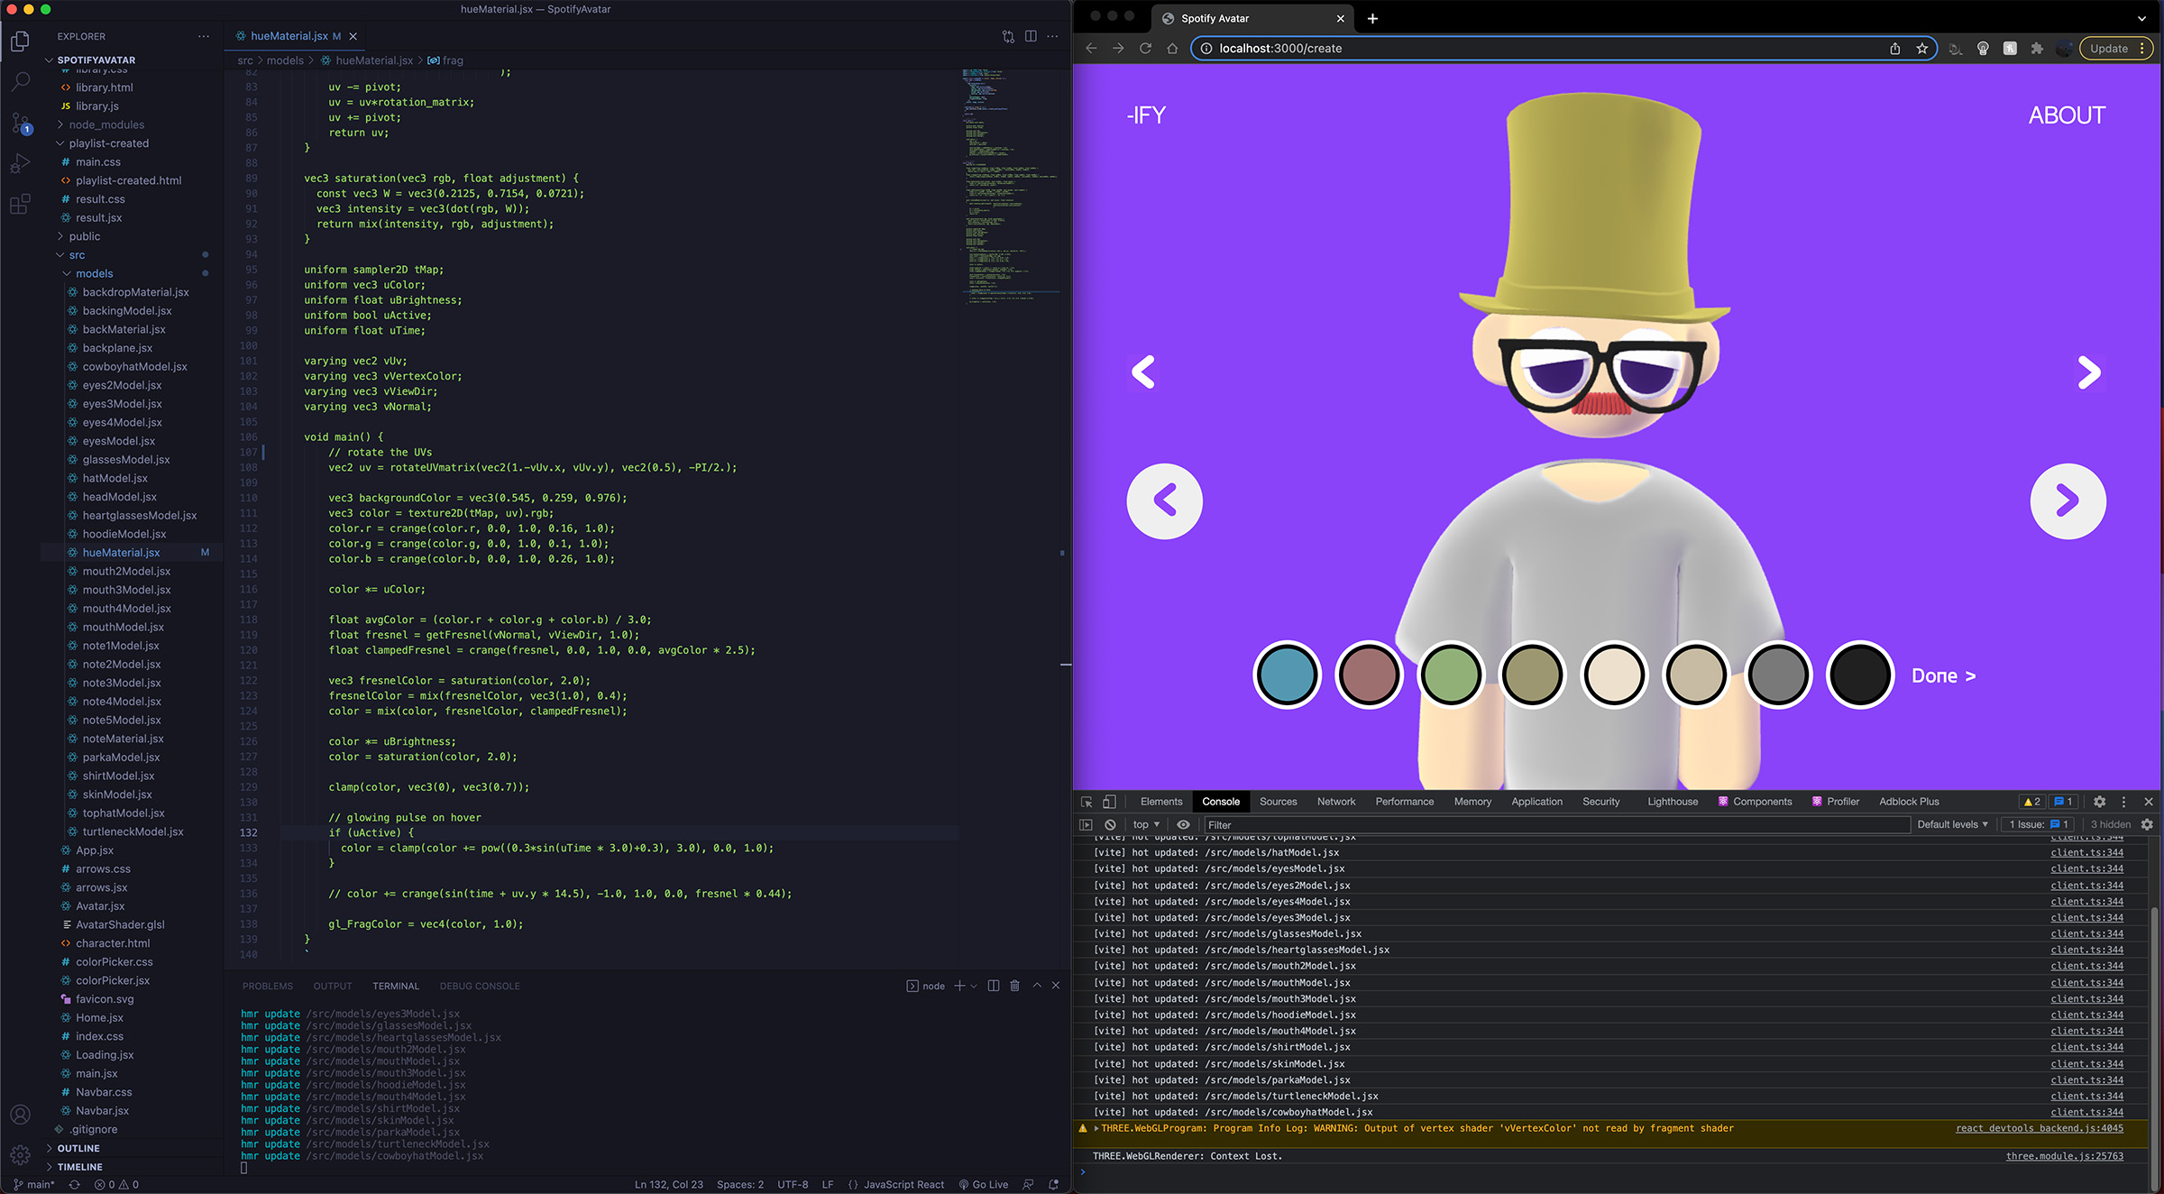Open Default levels dropdown
This screenshot has width=2164, height=1194.
(1952, 824)
